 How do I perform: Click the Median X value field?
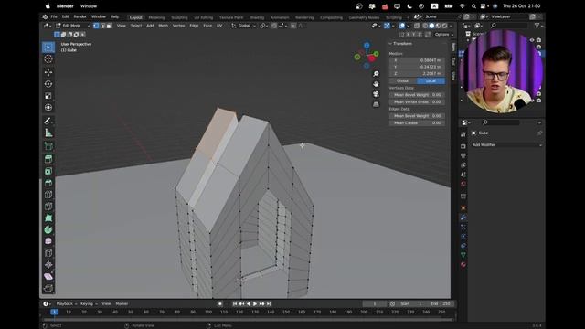[417, 60]
